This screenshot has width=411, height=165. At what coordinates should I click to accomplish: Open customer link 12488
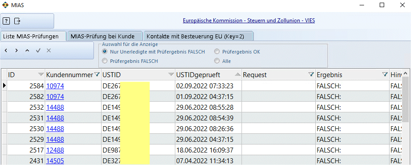coord(55,150)
